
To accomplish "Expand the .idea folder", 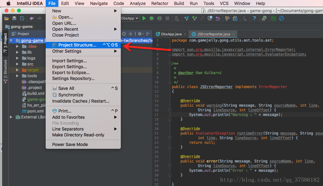I will (x=17, y=46).
